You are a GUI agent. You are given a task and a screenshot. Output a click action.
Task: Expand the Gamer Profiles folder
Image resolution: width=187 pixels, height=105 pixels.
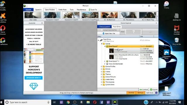[x=102, y=66]
